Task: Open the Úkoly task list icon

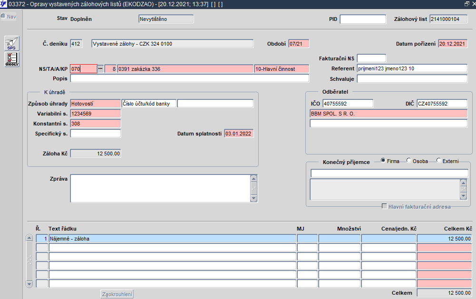Action: 12,59
